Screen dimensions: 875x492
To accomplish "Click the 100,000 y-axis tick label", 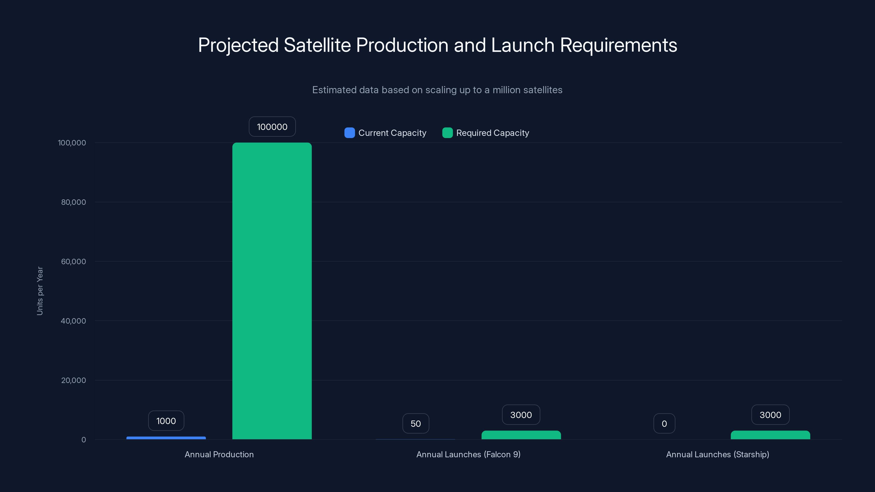I will (71, 143).
